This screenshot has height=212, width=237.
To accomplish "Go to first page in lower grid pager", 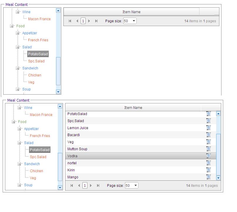I will (72, 185).
